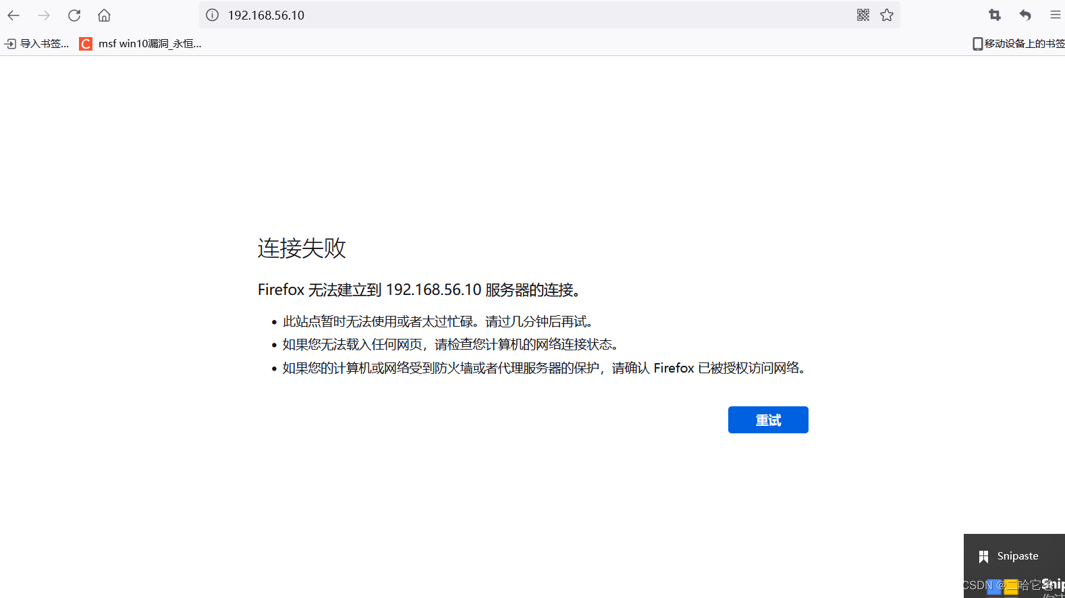
Task: Click the bullet about 此站点暂时无法使用
Action: 438,322
